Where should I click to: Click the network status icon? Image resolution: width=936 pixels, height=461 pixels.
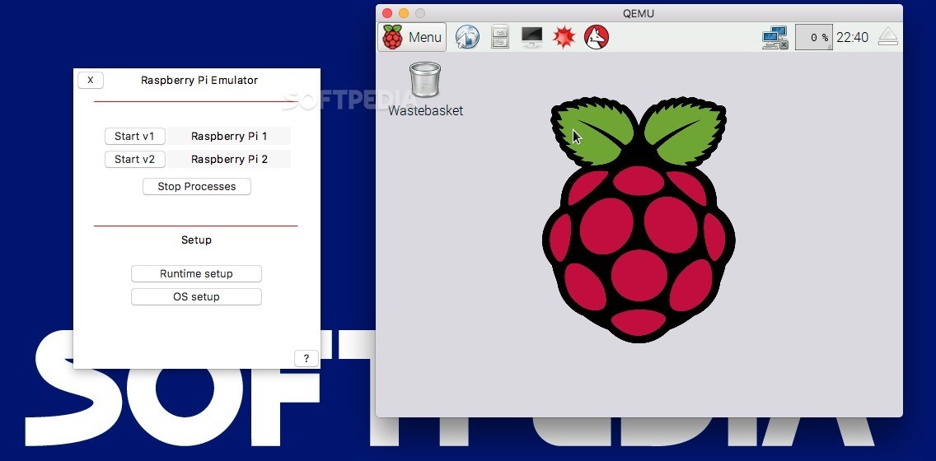tap(775, 38)
